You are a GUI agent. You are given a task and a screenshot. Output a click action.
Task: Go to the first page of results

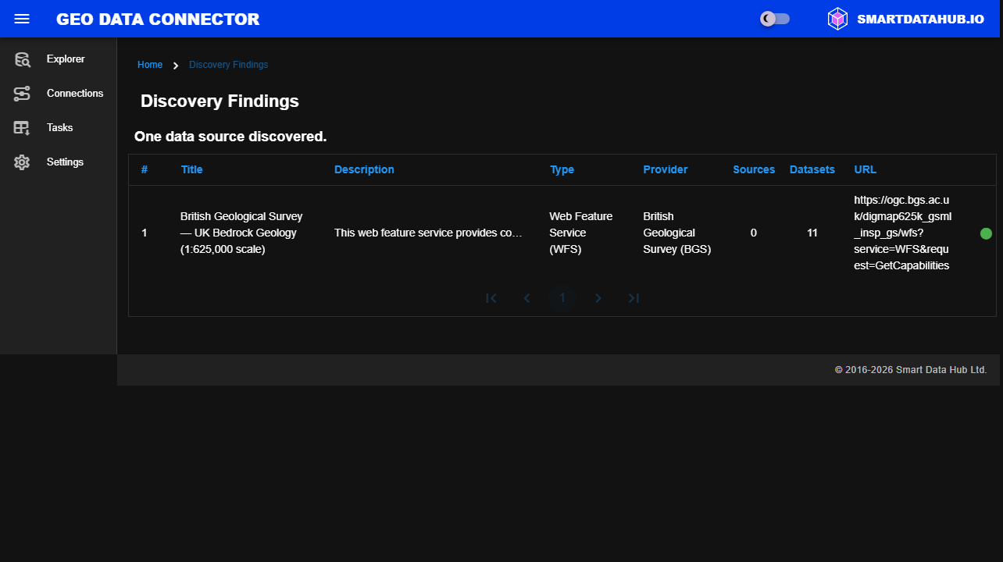pyautogui.click(x=491, y=298)
